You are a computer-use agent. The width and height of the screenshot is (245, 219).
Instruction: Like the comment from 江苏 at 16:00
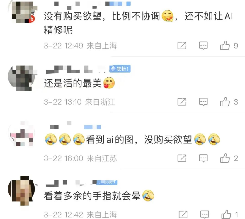(x=225, y=158)
